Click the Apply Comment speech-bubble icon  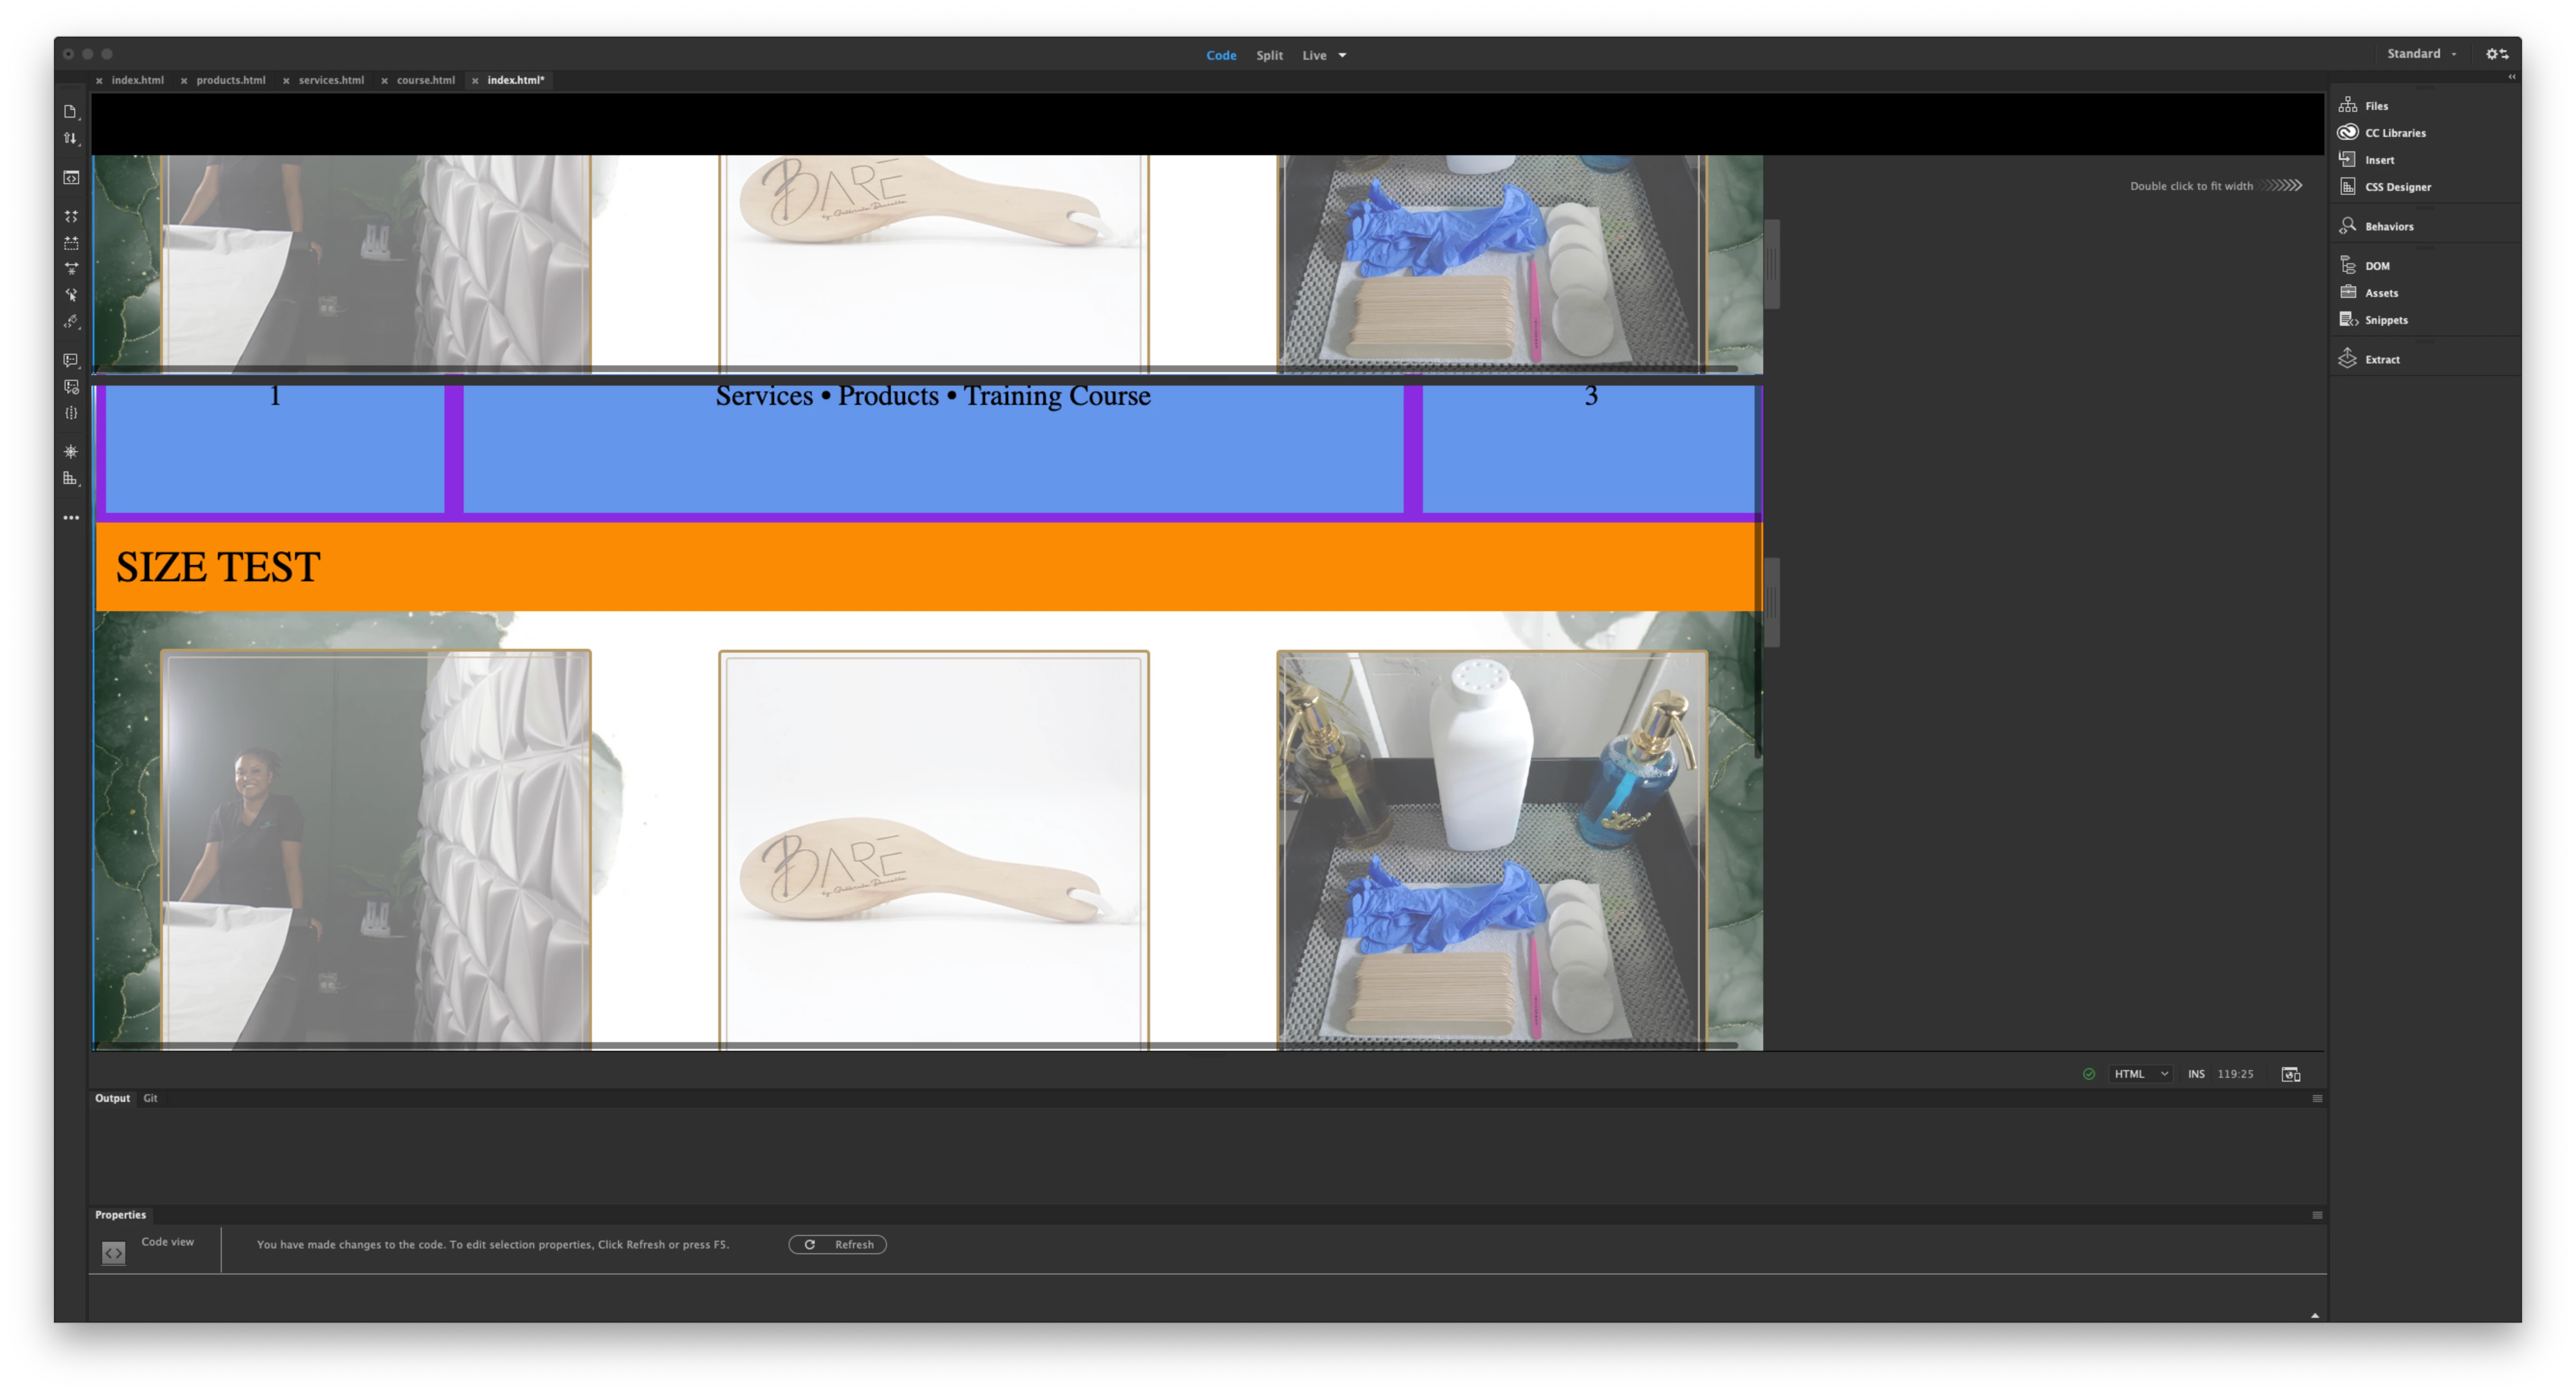click(x=71, y=360)
